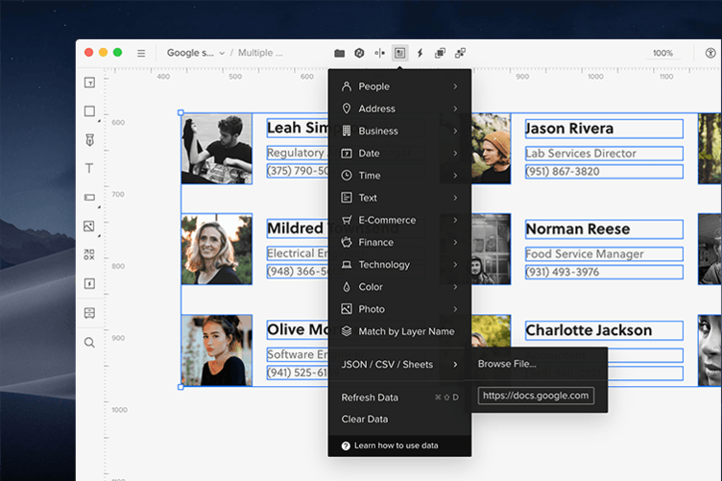Expand the JSON / CSV / Sheets submenu
Viewport: 722px width, 481px height.
[x=399, y=365]
